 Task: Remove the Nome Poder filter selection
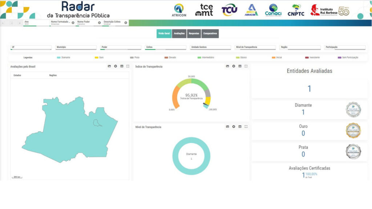coord(100,22)
